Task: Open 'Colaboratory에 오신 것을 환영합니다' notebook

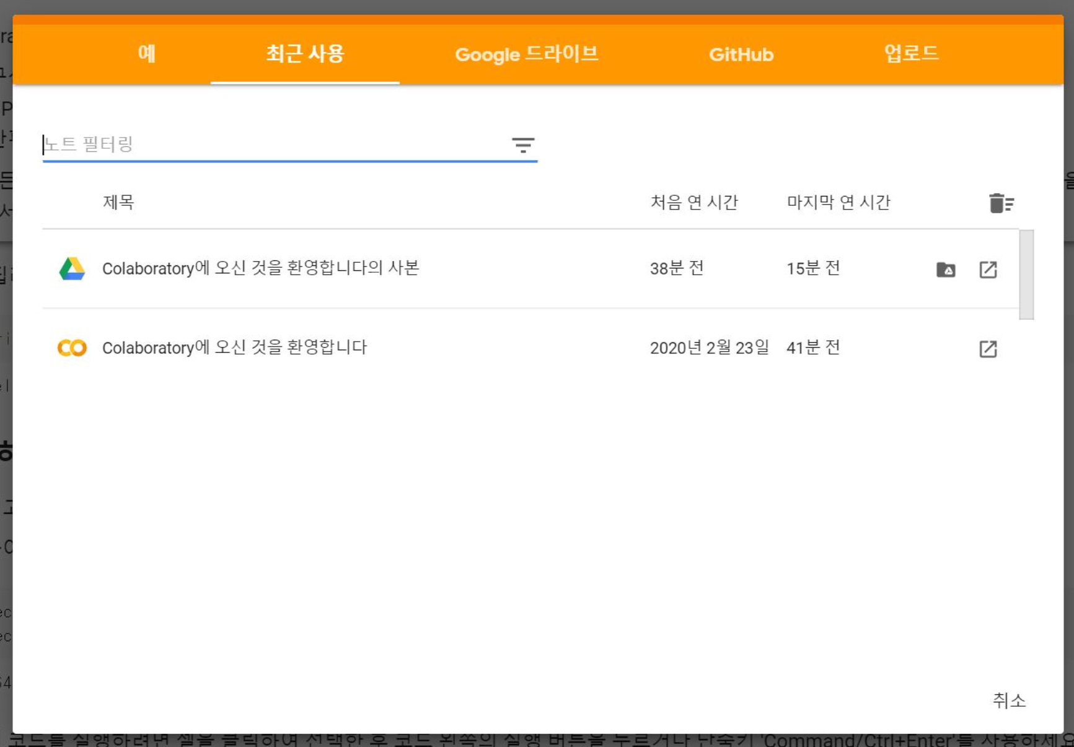Action: coord(234,347)
